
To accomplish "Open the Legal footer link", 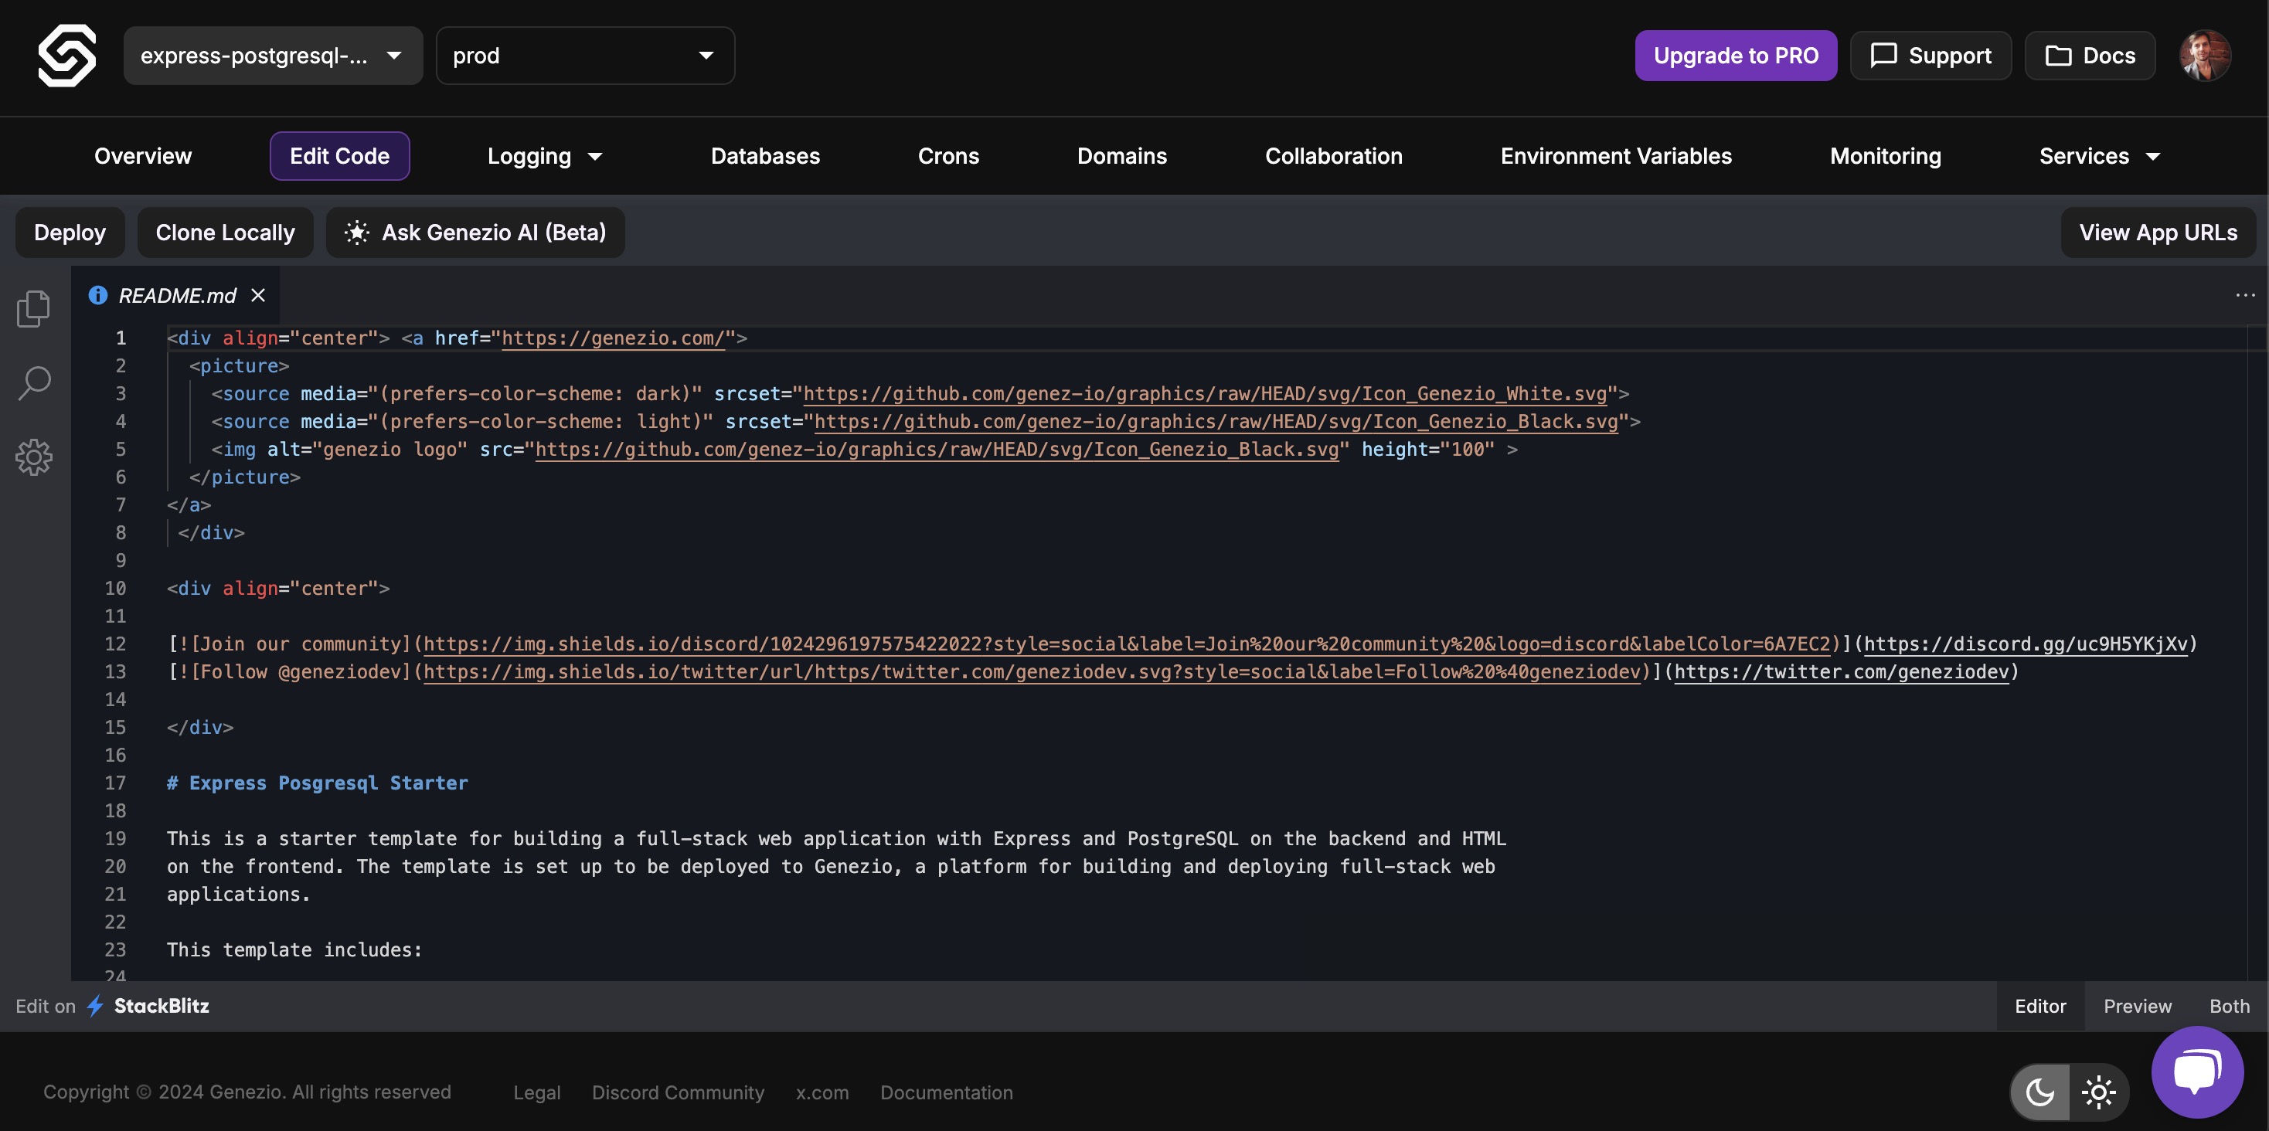I will tap(537, 1092).
